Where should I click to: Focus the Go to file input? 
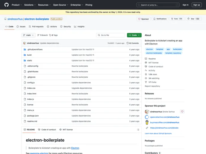click(x=110, y=35)
